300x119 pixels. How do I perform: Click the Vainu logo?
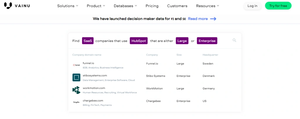coord(17,6)
